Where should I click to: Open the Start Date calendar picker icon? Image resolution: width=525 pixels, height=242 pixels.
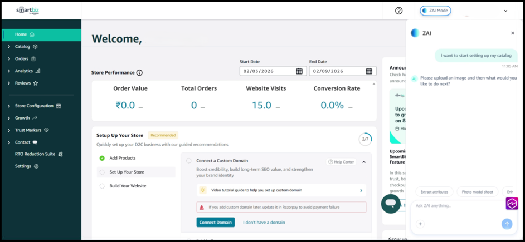tap(299, 71)
